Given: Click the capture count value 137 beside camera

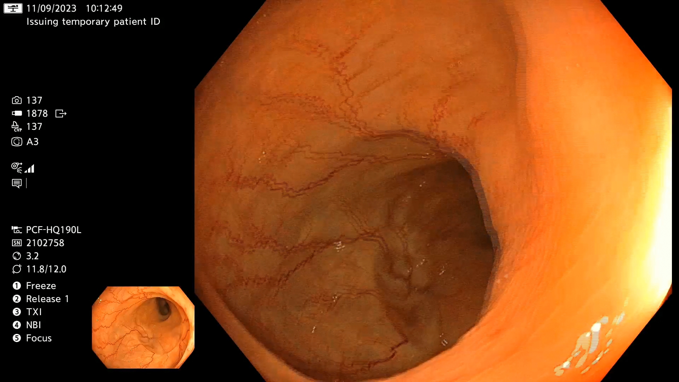Looking at the screenshot, I should (34, 100).
